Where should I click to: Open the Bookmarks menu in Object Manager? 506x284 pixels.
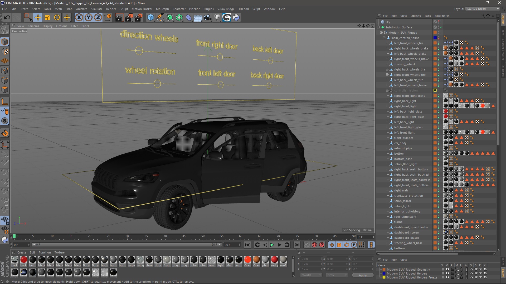coord(442,16)
